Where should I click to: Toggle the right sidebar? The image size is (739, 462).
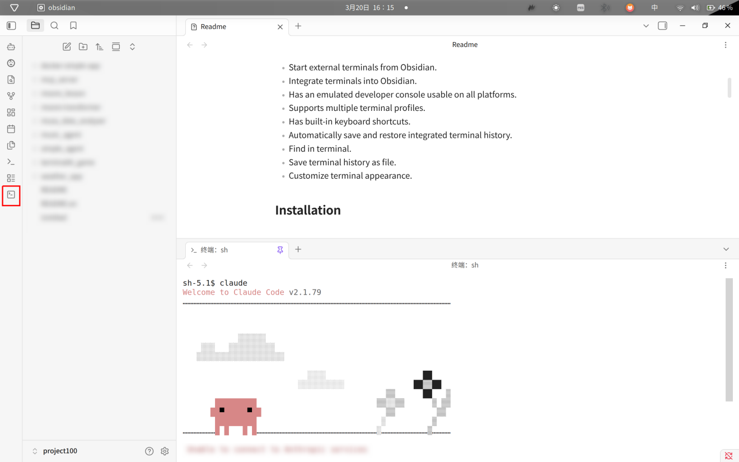pyautogui.click(x=662, y=26)
